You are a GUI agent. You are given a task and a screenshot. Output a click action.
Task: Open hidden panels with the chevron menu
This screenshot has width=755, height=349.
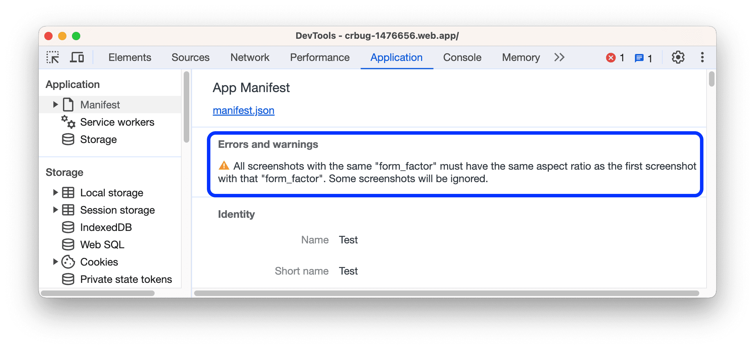(559, 57)
